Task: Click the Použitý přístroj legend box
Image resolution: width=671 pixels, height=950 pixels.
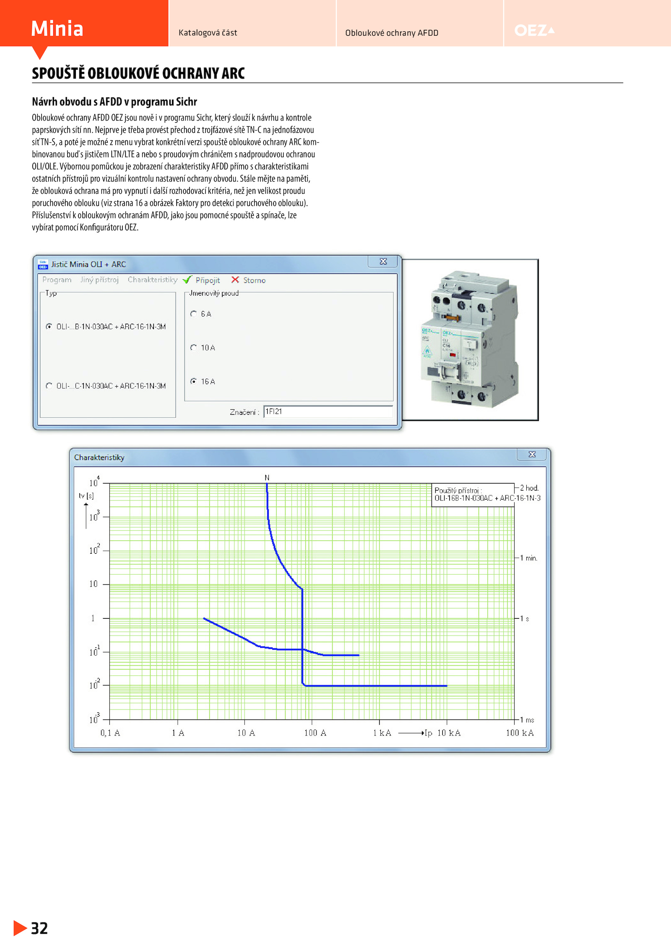Action: click(473, 495)
